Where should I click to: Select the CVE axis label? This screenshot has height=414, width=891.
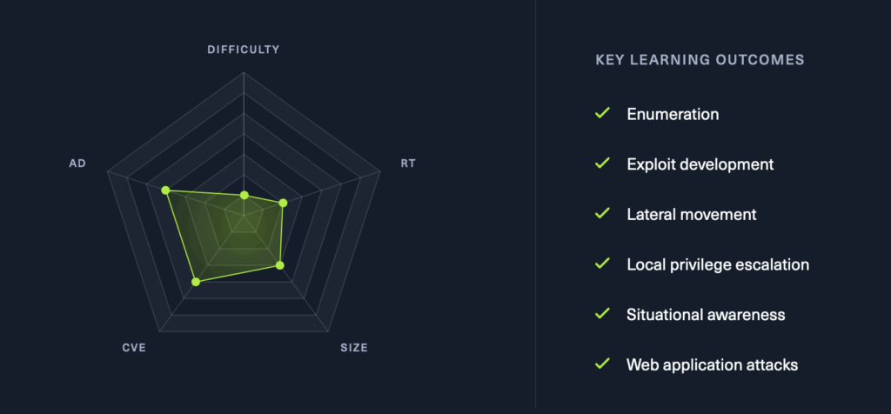coord(134,348)
